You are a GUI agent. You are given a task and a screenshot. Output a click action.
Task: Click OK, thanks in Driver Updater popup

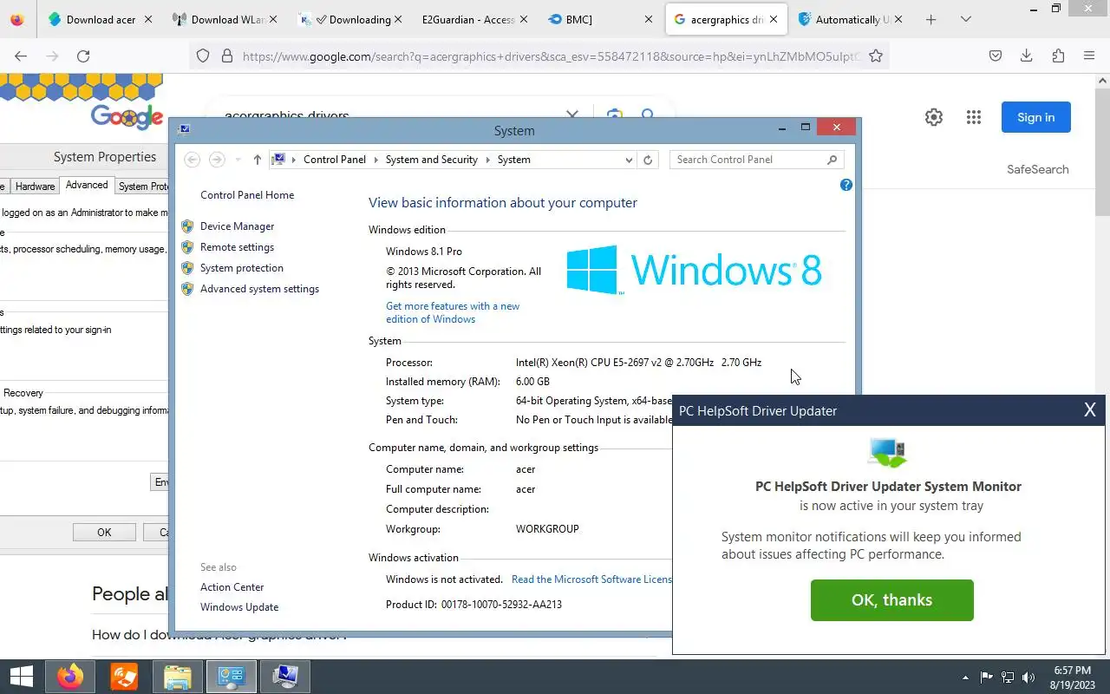(891, 600)
